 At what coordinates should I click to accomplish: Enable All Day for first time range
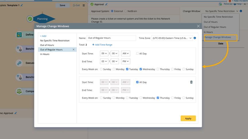coord(137,53)
